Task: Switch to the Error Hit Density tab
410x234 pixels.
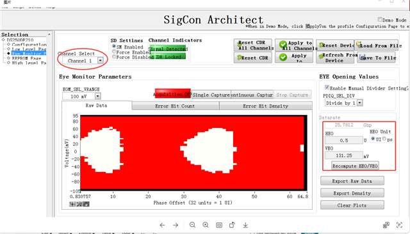Action: (266, 106)
